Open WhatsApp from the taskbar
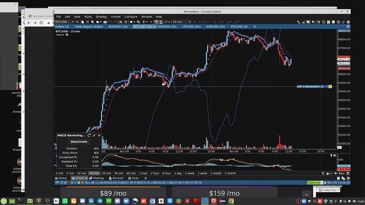The image size is (365, 205). (65, 201)
